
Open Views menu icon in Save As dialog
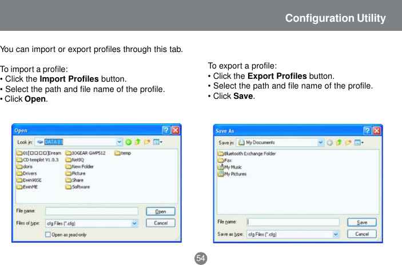359,142
